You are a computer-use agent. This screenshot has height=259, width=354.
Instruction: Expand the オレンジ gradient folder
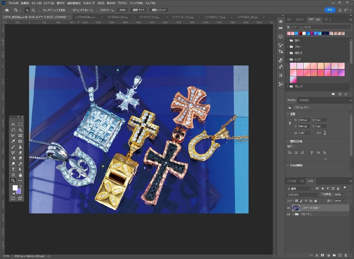288,86
